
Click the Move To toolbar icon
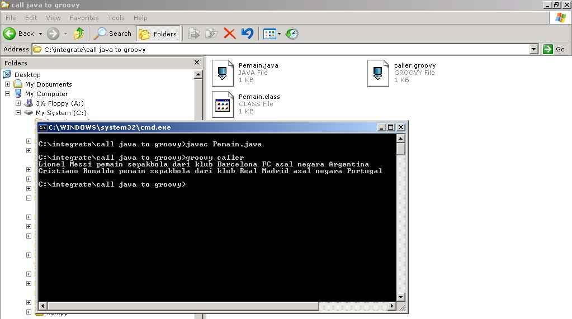(x=193, y=34)
